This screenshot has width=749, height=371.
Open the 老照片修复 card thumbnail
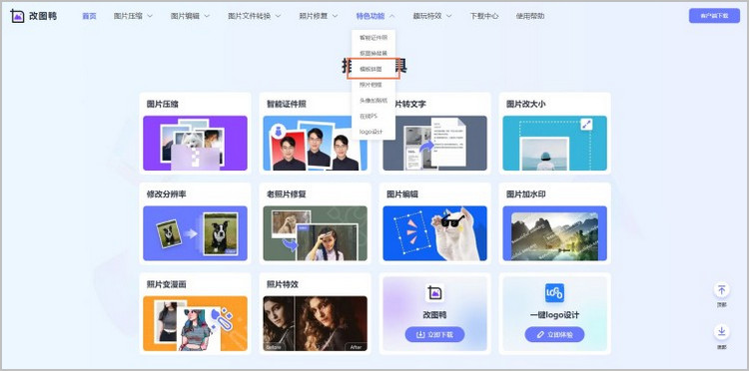(316, 233)
